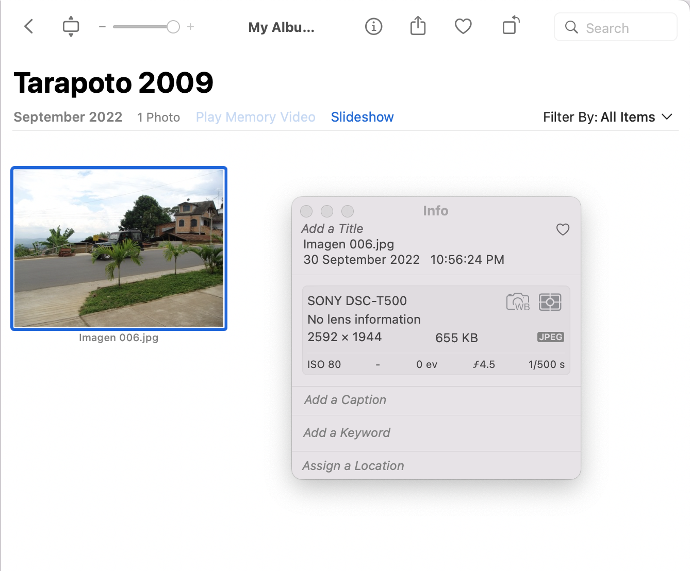Click the plus zoom-in icon
This screenshot has height=571, width=690.
[190, 27]
